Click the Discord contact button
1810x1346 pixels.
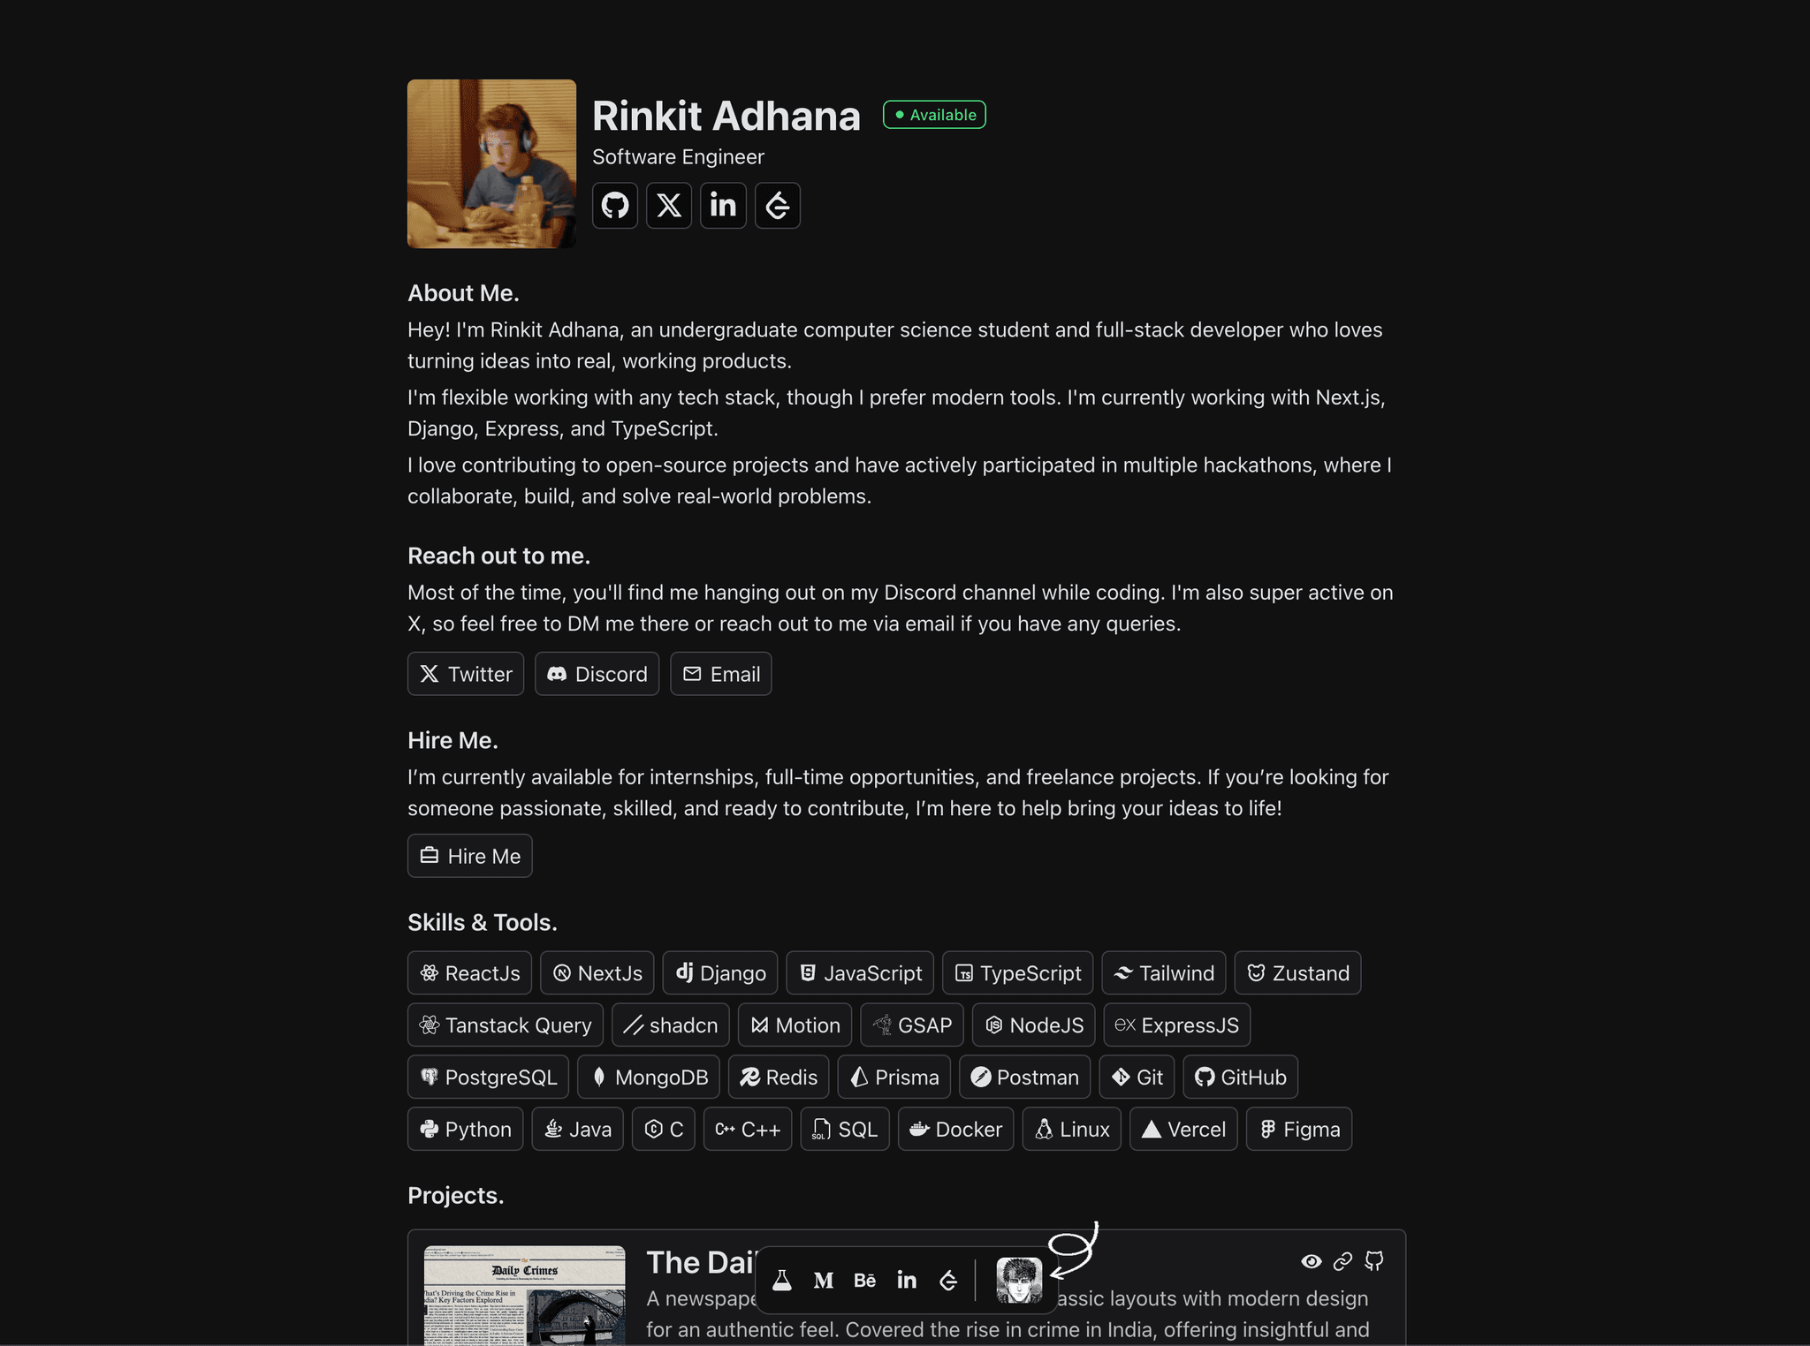click(x=597, y=674)
